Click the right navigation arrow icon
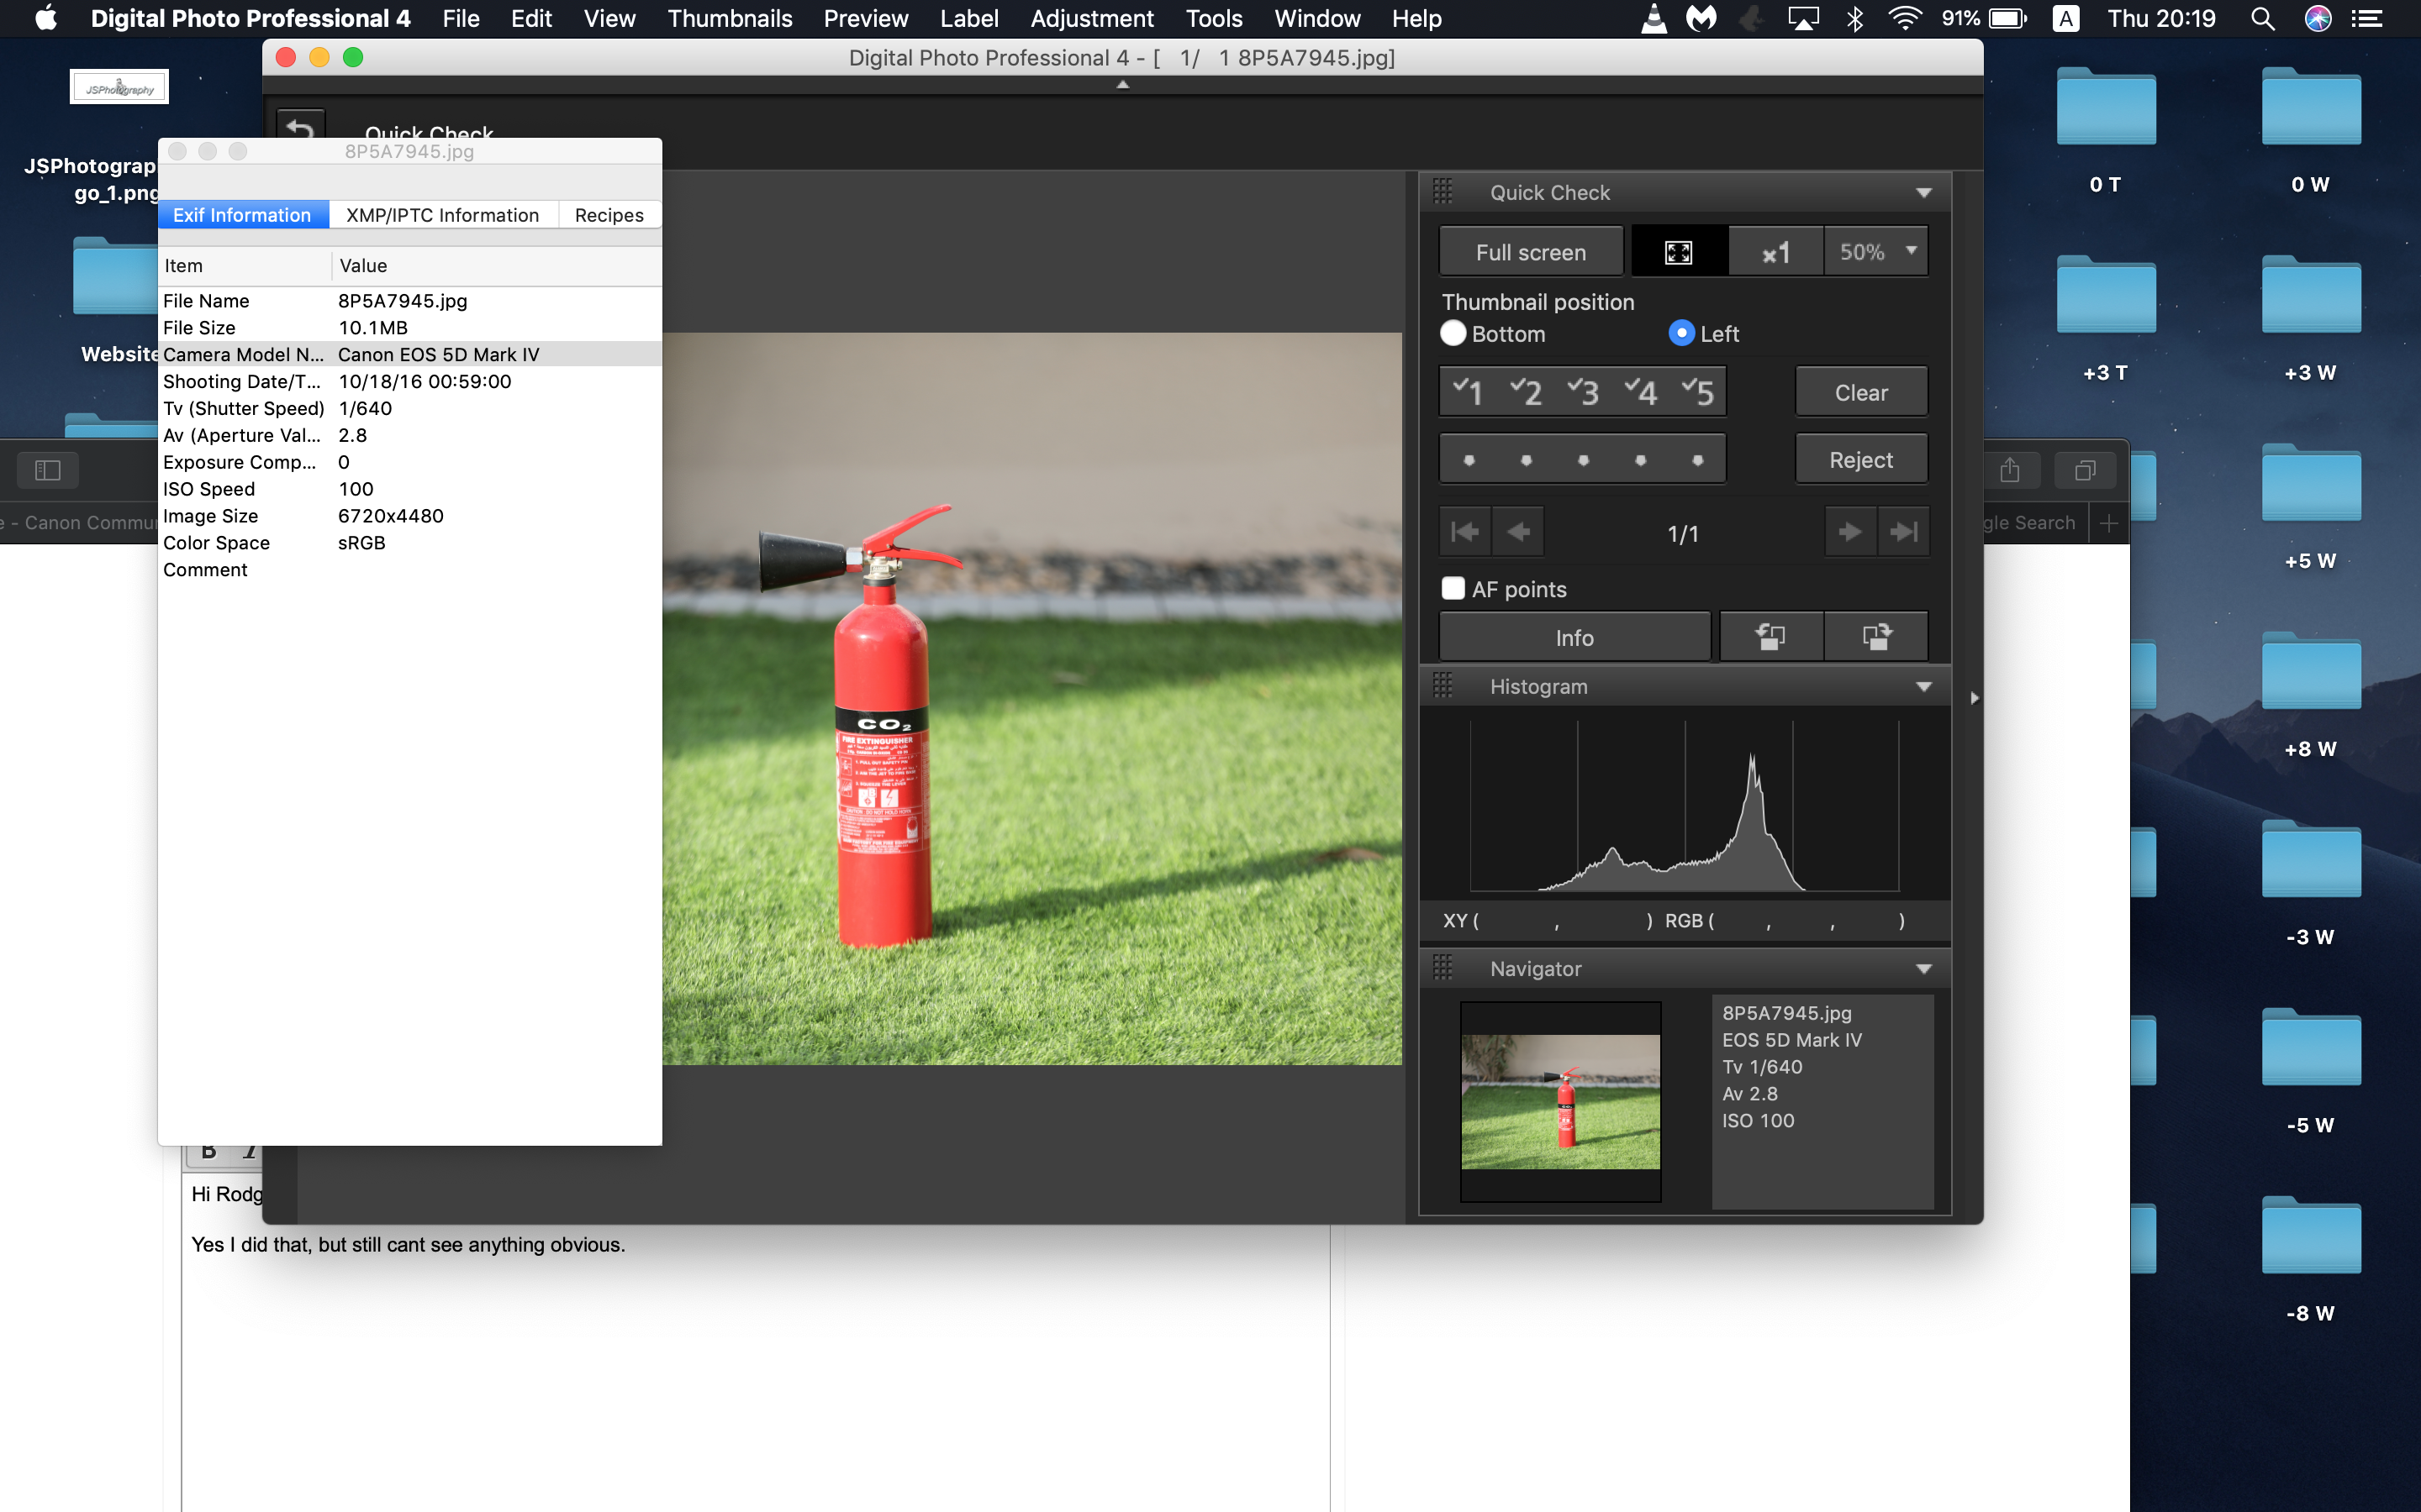The width and height of the screenshot is (2421, 1512). (x=1846, y=531)
